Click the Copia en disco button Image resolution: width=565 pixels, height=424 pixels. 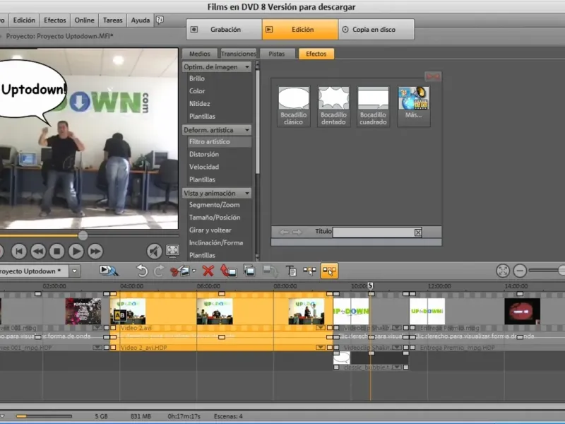374,30
